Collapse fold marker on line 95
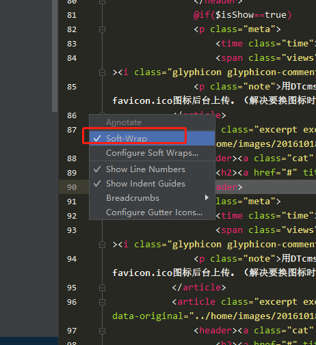The height and width of the screenshot is (345, 316). (x=102, y=288)
